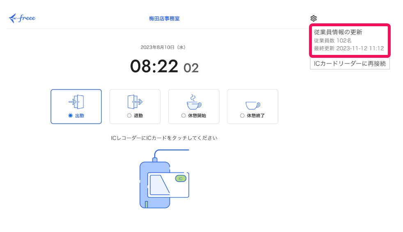This screenshot has width=403, height=232.
Task: Select the 出勤 radio button
Action: click(71, 116)
